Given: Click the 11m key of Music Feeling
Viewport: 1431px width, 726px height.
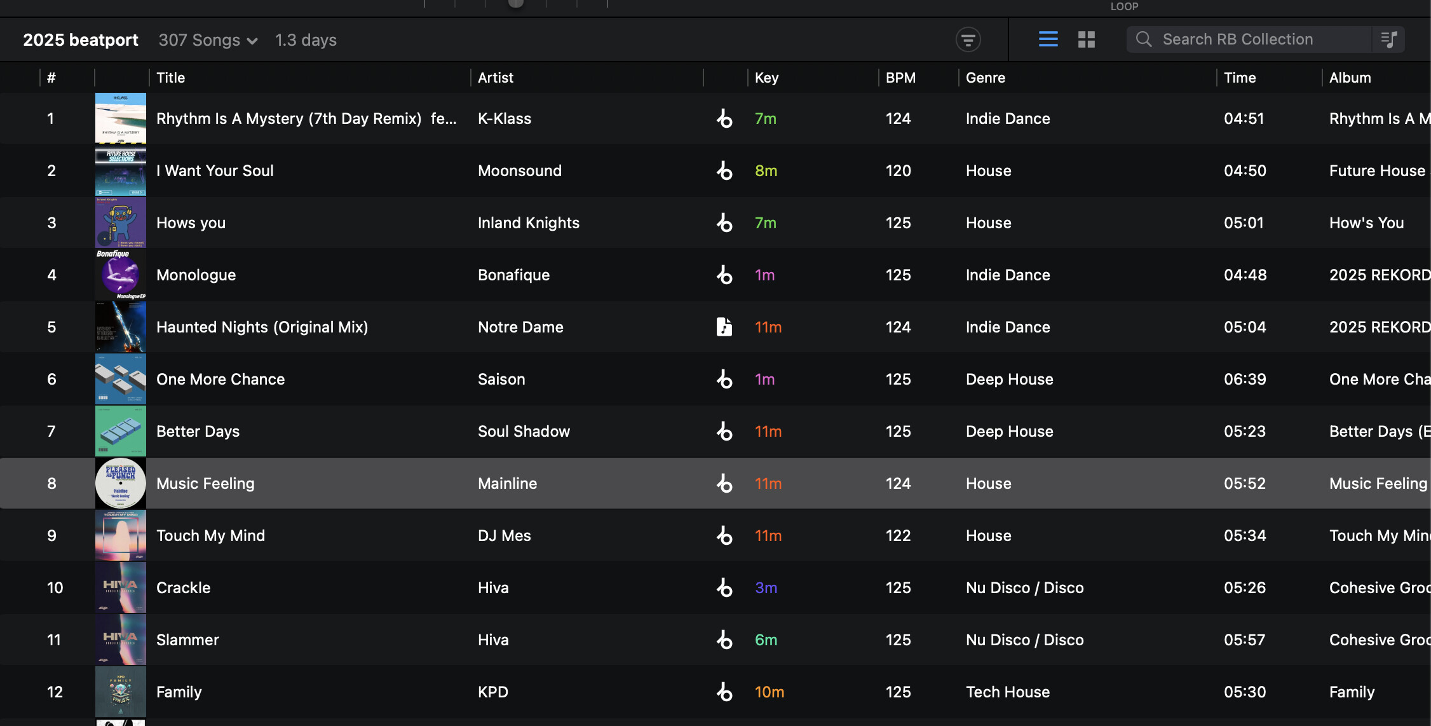Looking at the screenshot, I should point(768,483).
